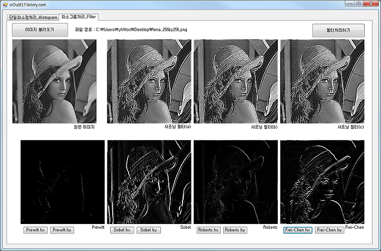Click the 샤프닝 필터(c) result image
The width and height of the screenshot is (381, 251).
pyautogui.click(x=322, y=81)
